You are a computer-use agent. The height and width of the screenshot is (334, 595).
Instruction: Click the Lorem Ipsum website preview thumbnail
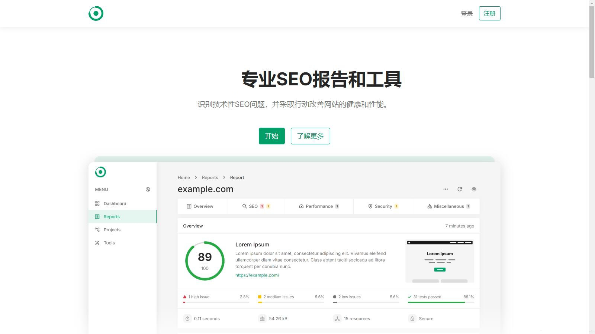[440, 262]
